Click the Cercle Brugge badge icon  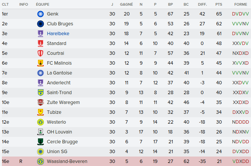click(41, 142)
